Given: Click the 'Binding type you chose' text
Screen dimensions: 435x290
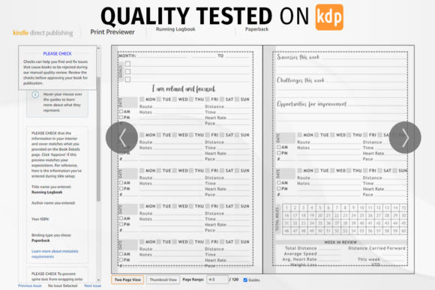Looking at the screenshot, I should pyautogui.click(x=51, y=235).
